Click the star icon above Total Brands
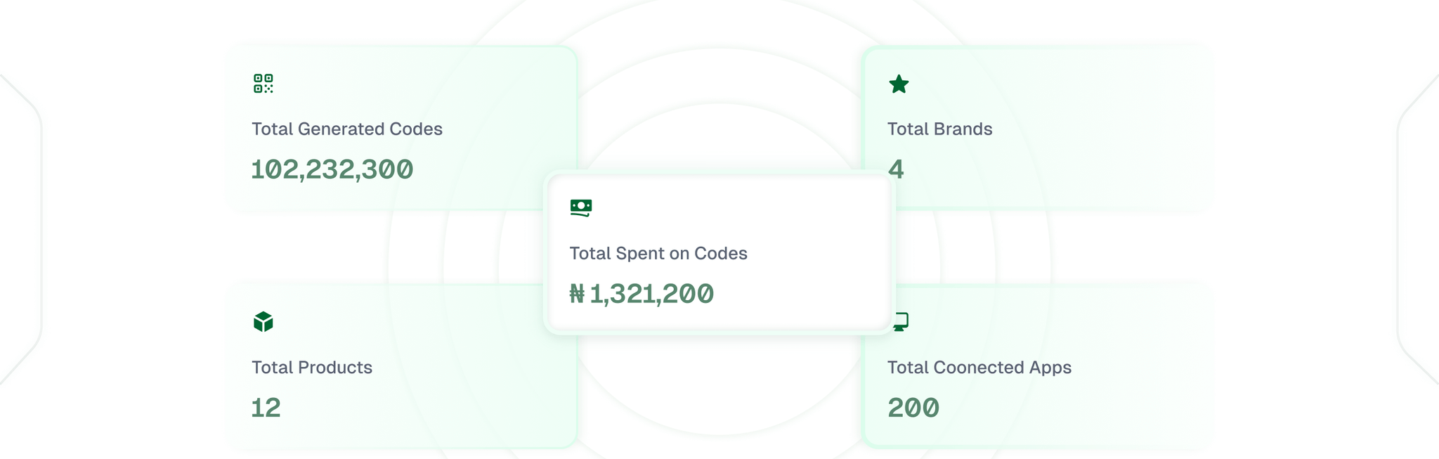 [x=899, y=84]
